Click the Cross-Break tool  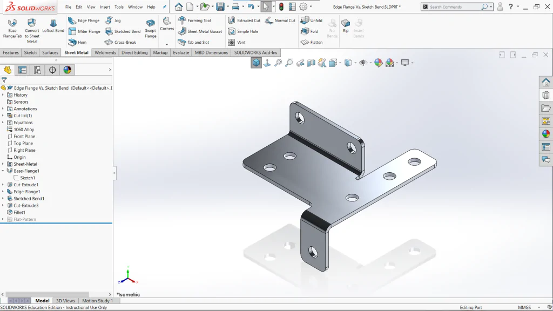pos(120,42)
